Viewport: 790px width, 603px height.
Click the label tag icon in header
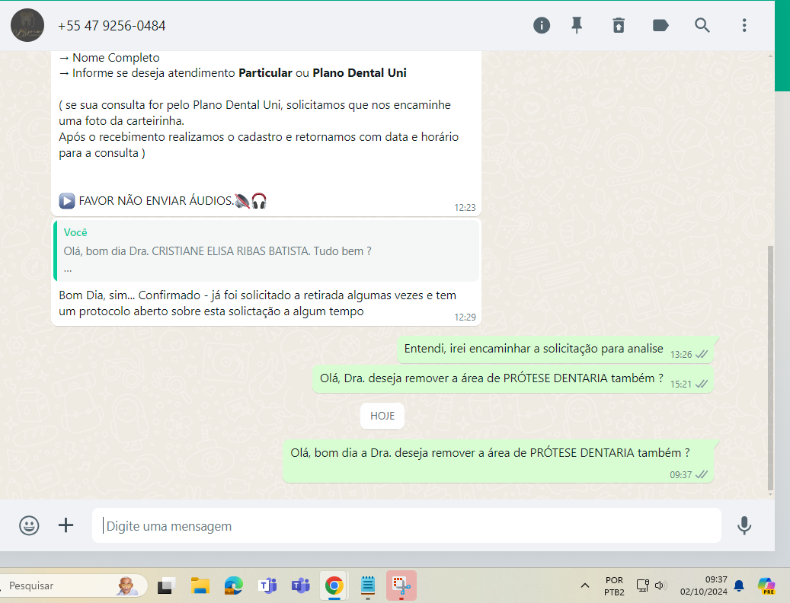point(660,25)
